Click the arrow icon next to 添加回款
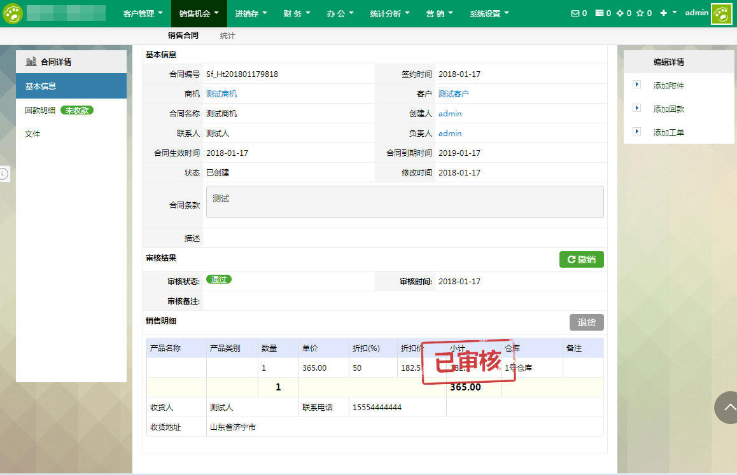 pos(637,108)
